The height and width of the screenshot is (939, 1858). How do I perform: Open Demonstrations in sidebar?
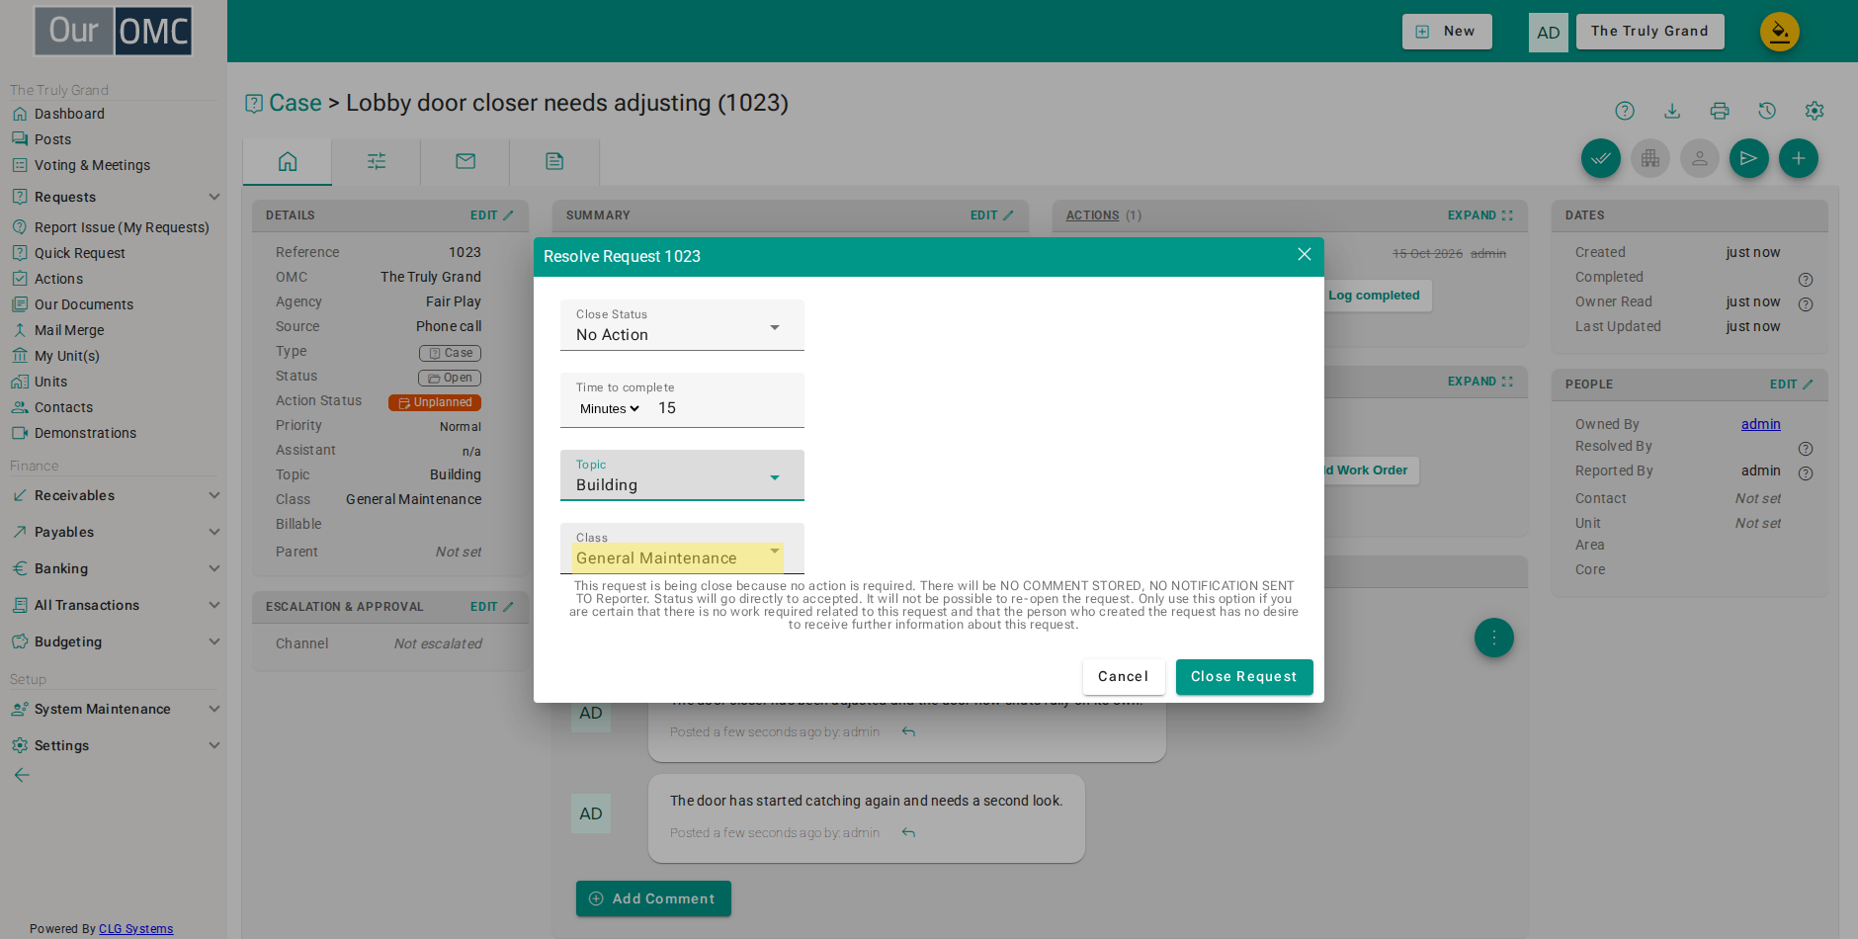(x=85, y=433)
